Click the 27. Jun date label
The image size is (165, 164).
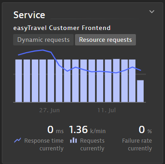click(50, 110)
